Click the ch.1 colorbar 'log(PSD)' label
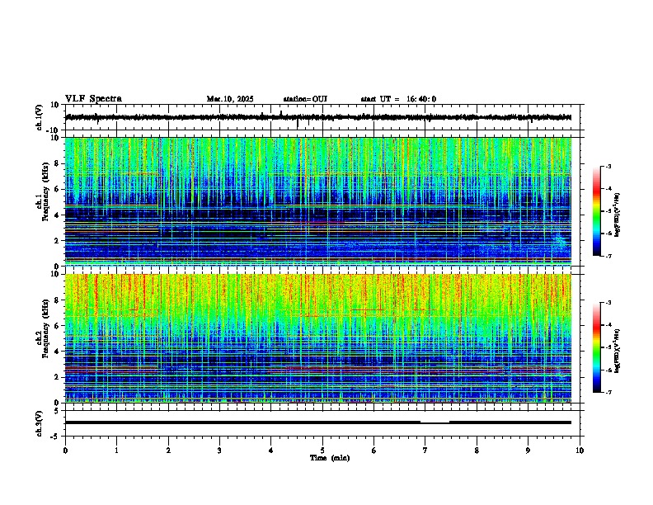The width and height of the screenshot is (653, 505). 618,215
